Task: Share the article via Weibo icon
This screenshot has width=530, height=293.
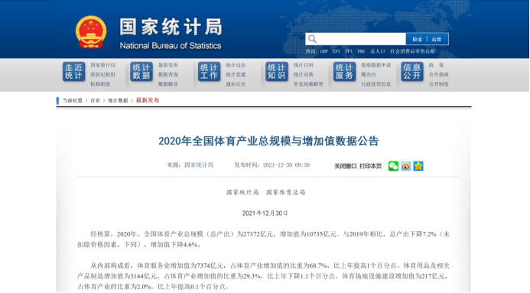Action: 405,166
